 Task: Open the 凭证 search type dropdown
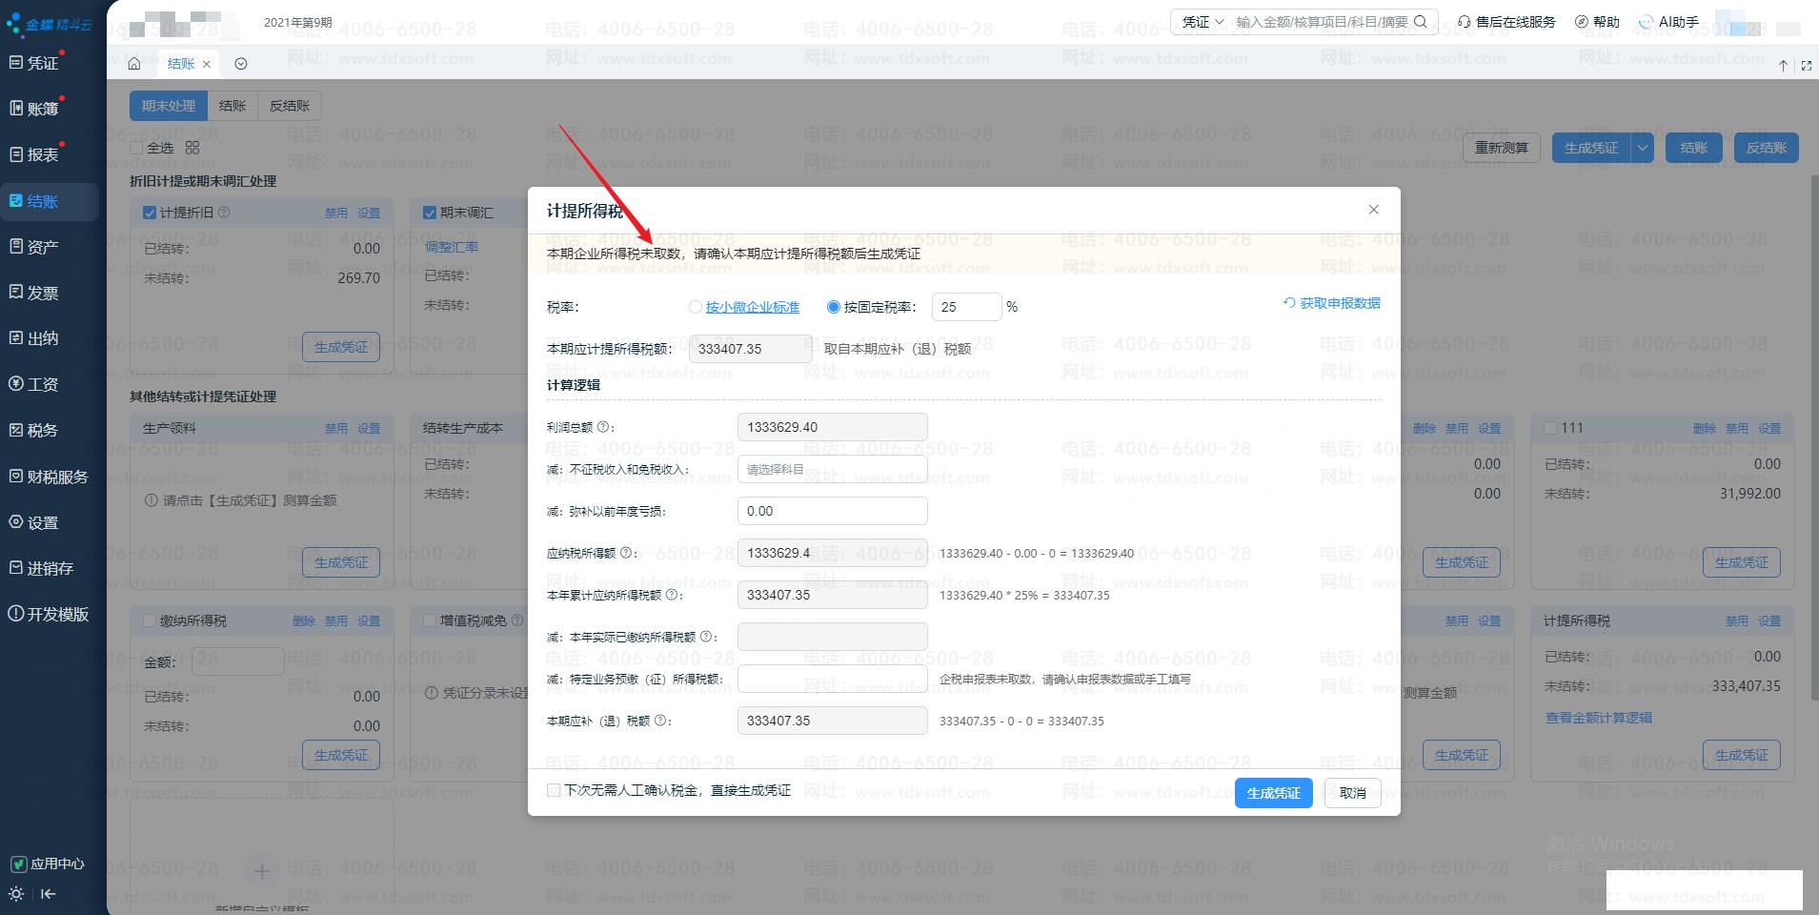(x=1203, y=21)
